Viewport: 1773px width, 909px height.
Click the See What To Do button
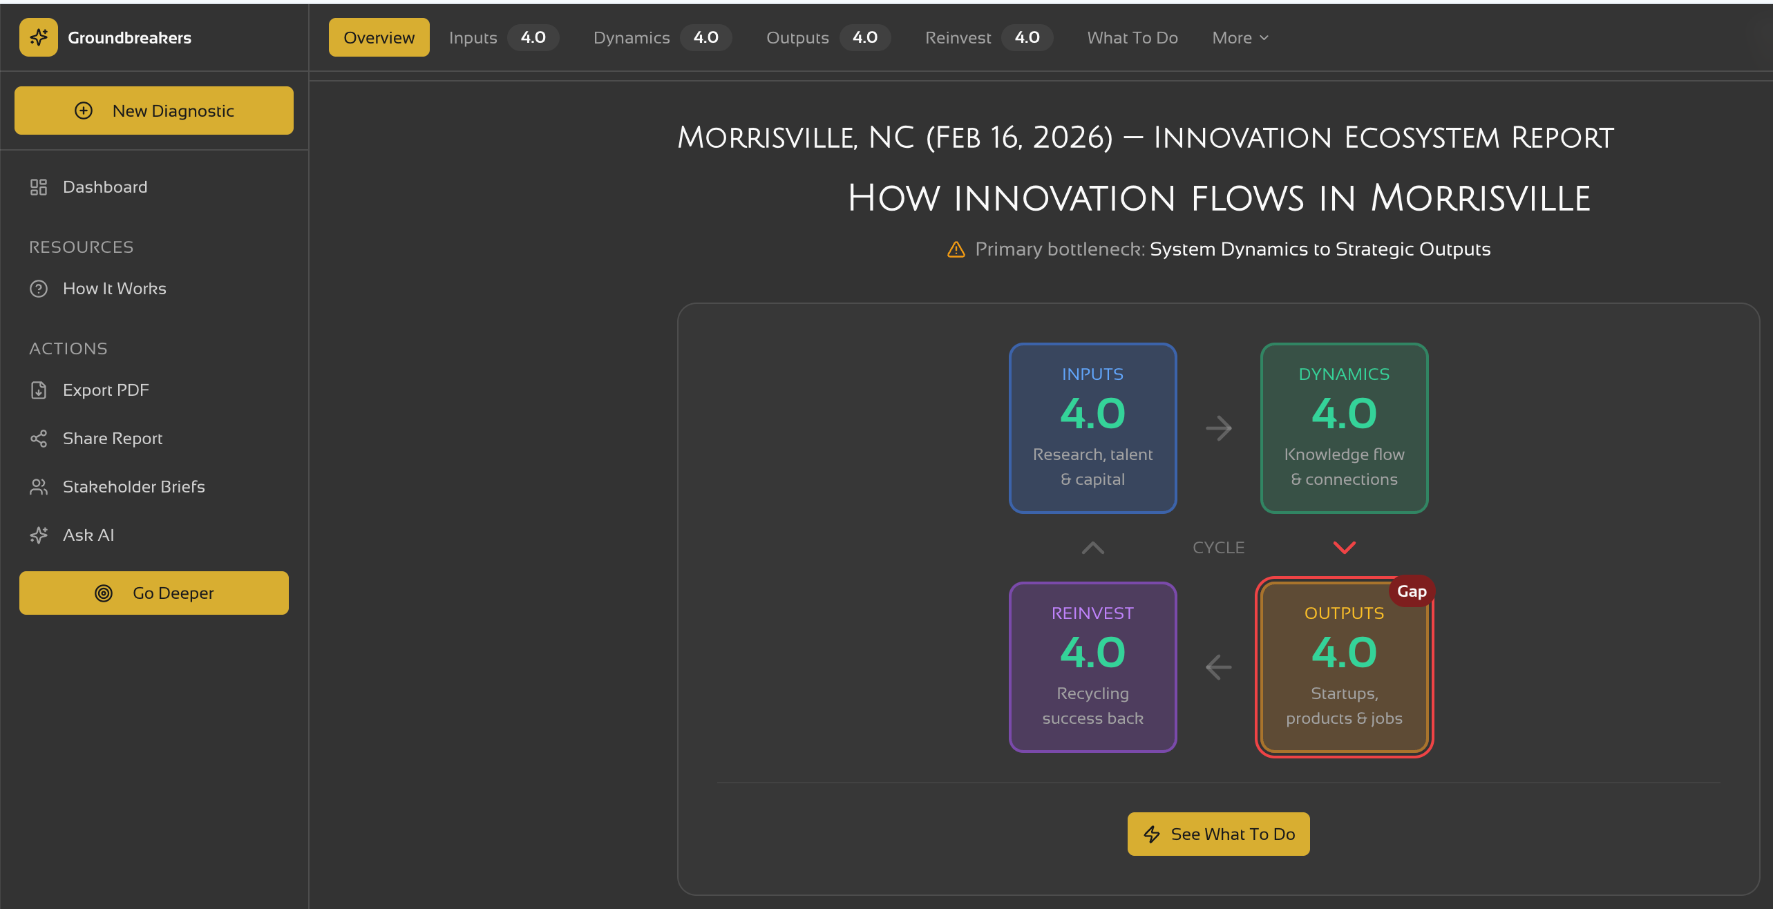[x=1218, y=834]
